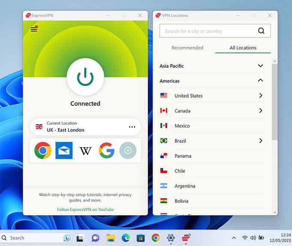This screenshot has width=292, height=246.
Task: Click UK flag in current location
Action: coord(39,126)
